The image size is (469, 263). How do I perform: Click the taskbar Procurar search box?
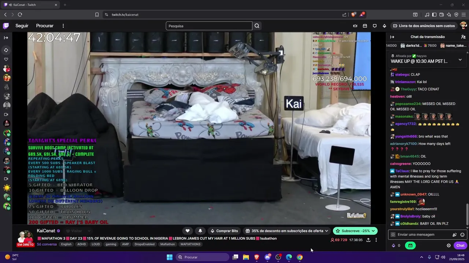[x=202, y=257]
